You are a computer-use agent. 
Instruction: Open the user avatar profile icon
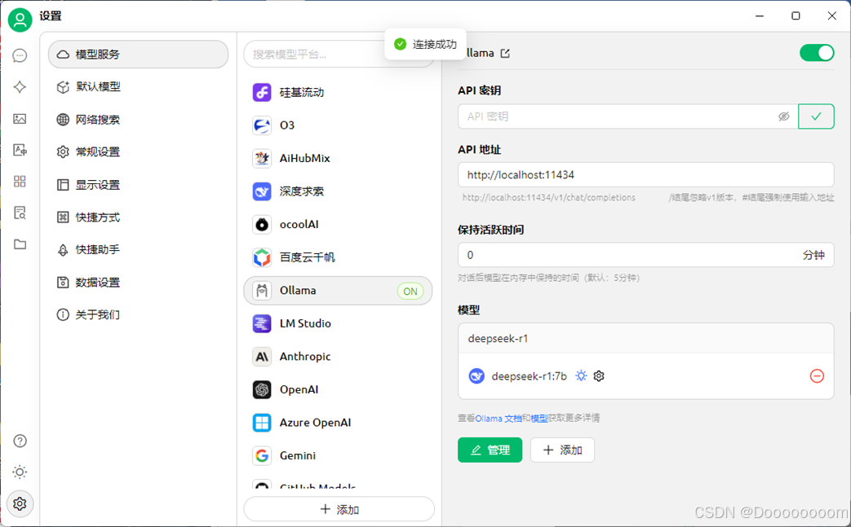(20, 20)
